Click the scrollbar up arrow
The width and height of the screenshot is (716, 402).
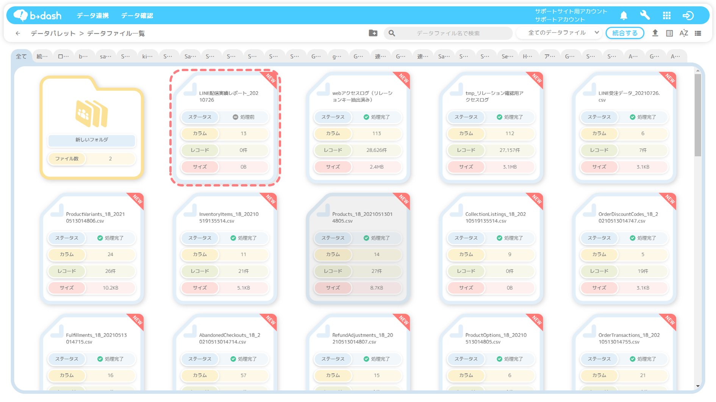[x=698, y=71]
